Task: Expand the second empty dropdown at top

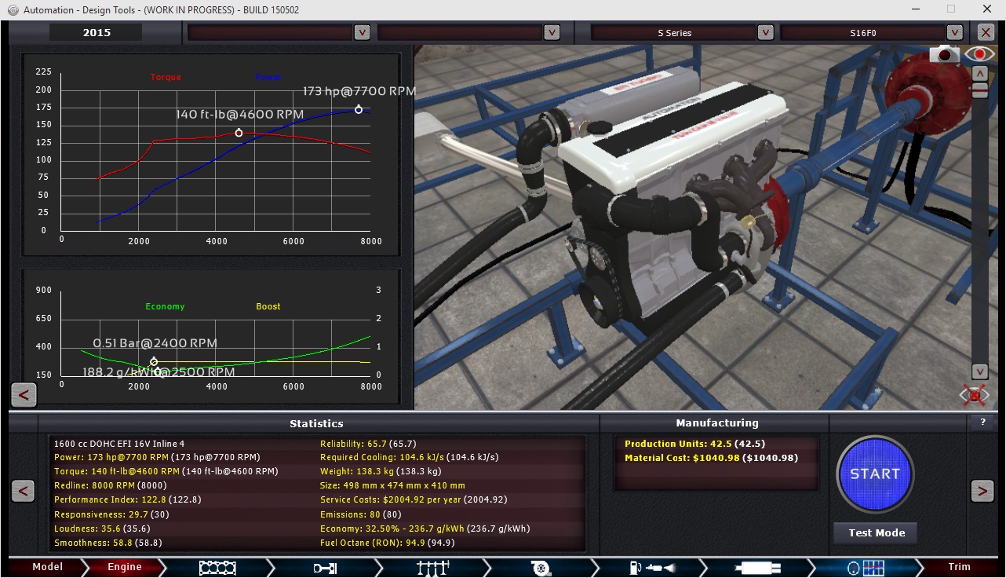Action: pyautogui.click(x=552, y=32)
